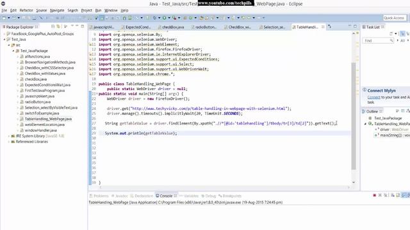Click editor scrollbar down arrow
Image resolution: width=410 pixels, height=230 pixels.
[x=354, y=182]
